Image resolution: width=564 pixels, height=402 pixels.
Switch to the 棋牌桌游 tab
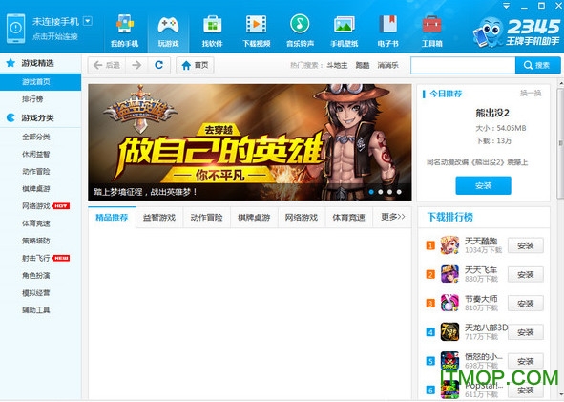pyautogui.click(x=254, y=218)
